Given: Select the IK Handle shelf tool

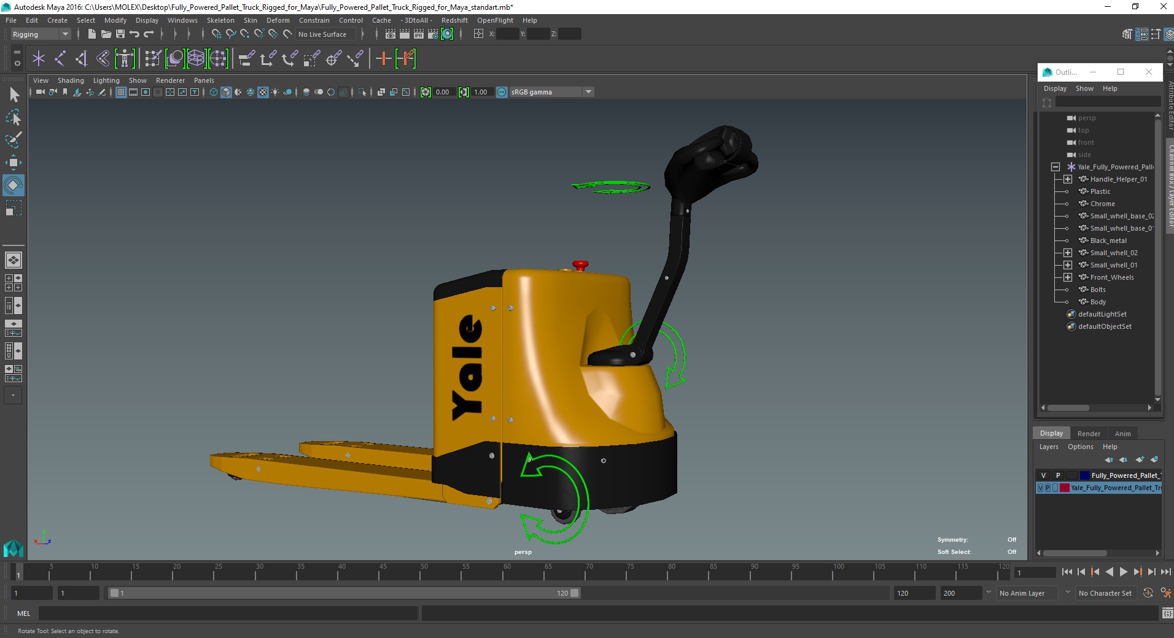Looking at the screenshot, I should 81,59.
